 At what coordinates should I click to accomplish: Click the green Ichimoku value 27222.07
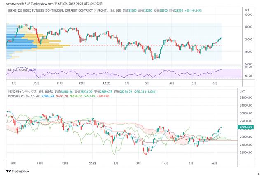click(x=89, y=96)
